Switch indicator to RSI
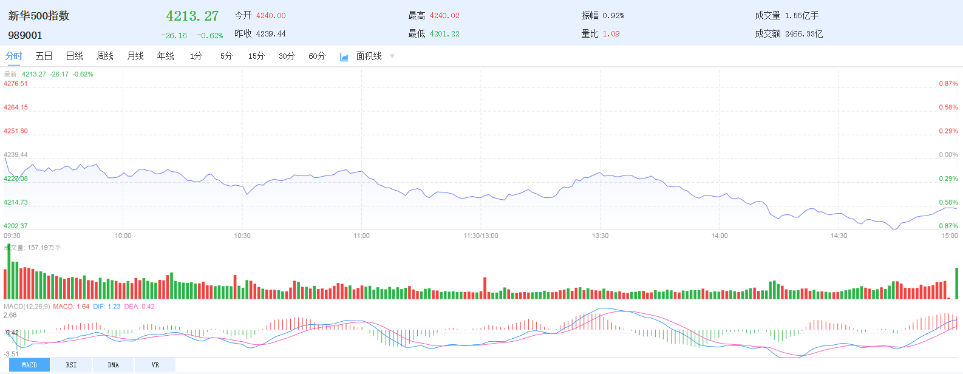Viewport: 963px width, 374px height. [x=71, y=365]
